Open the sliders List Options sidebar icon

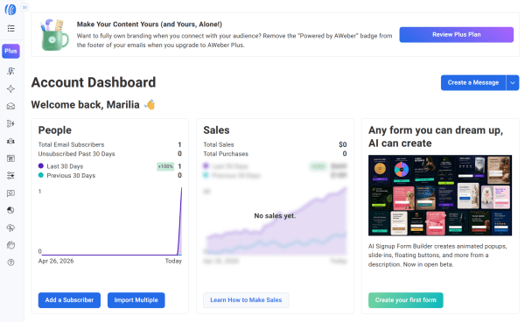tap(10, 175)
